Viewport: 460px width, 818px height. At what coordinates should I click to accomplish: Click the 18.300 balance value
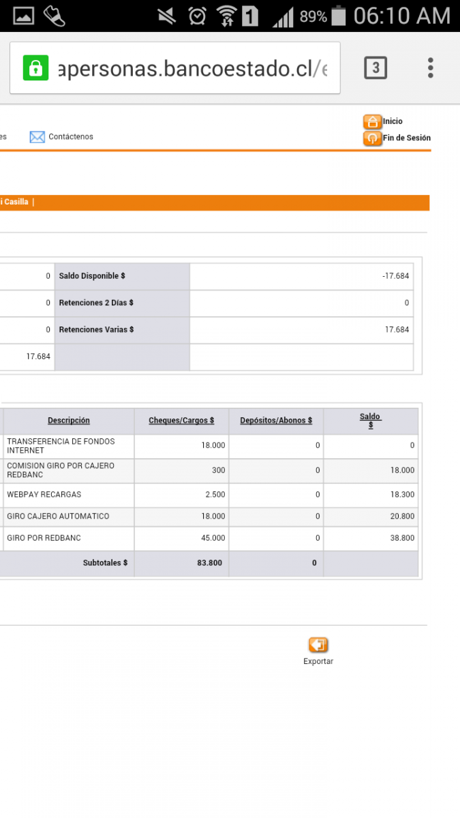[402, 494]
